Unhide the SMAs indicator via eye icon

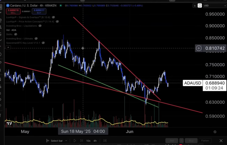click(x=16, y=34)
